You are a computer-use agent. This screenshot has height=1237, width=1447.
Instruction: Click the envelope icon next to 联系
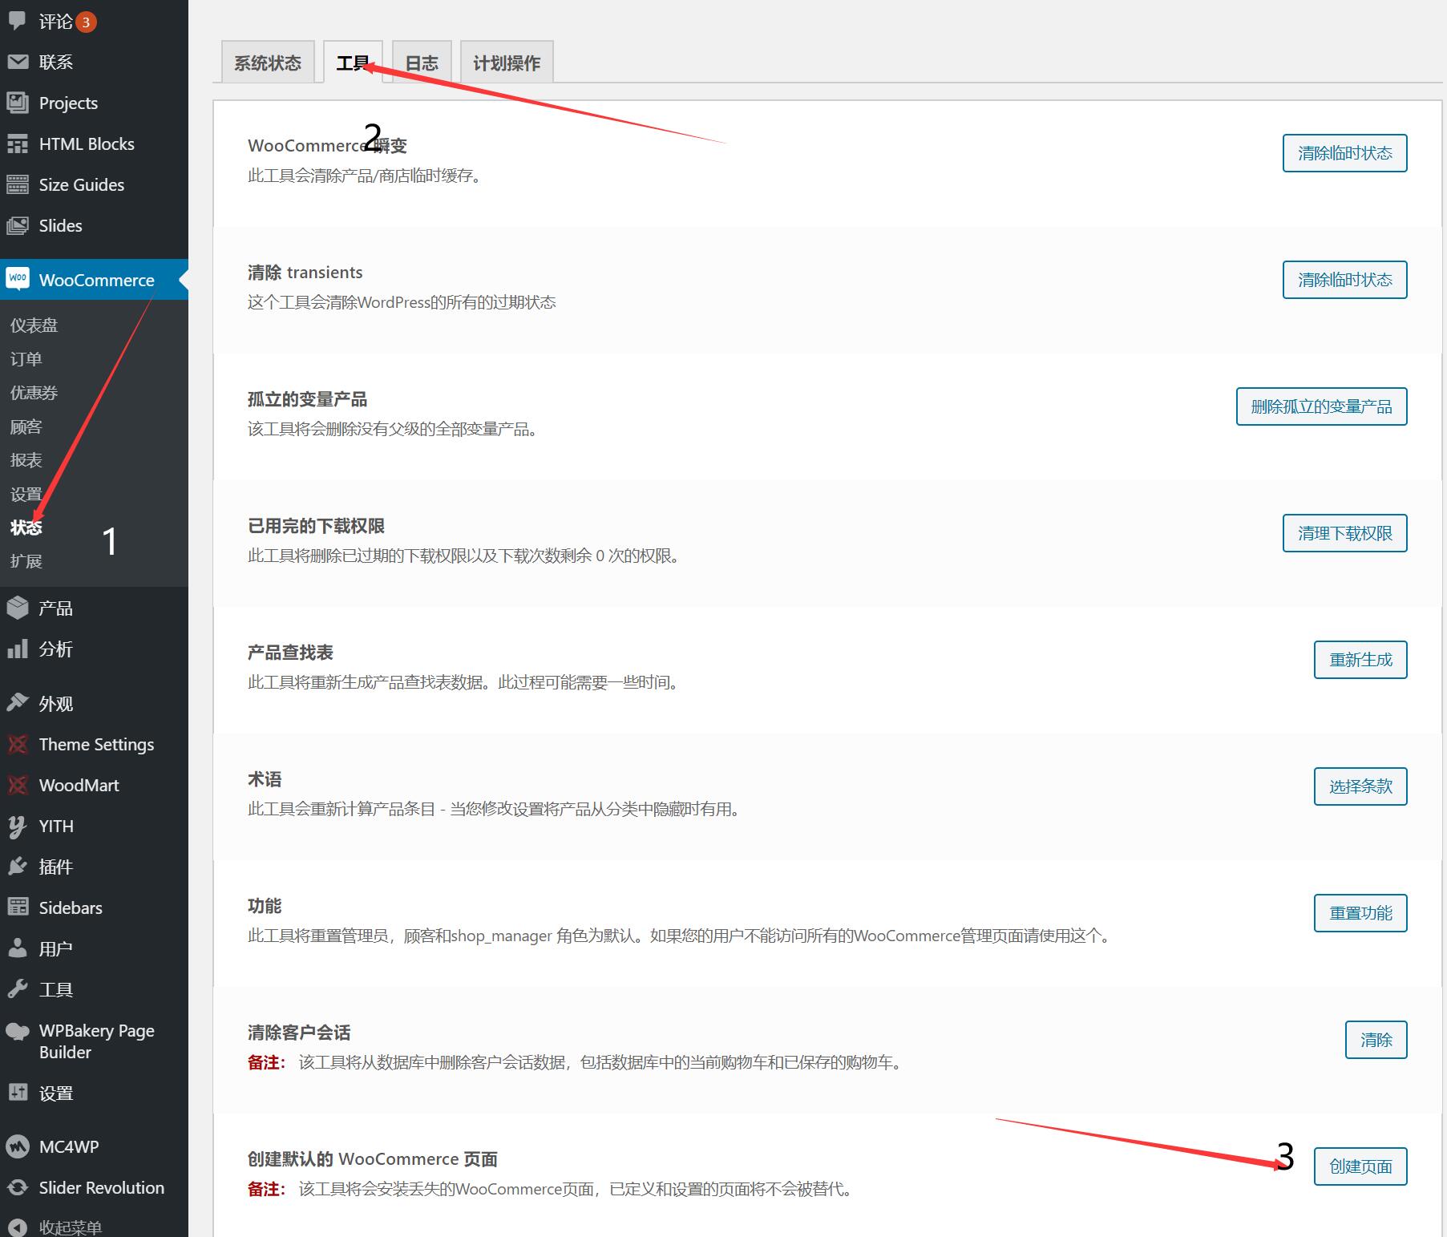17,62
